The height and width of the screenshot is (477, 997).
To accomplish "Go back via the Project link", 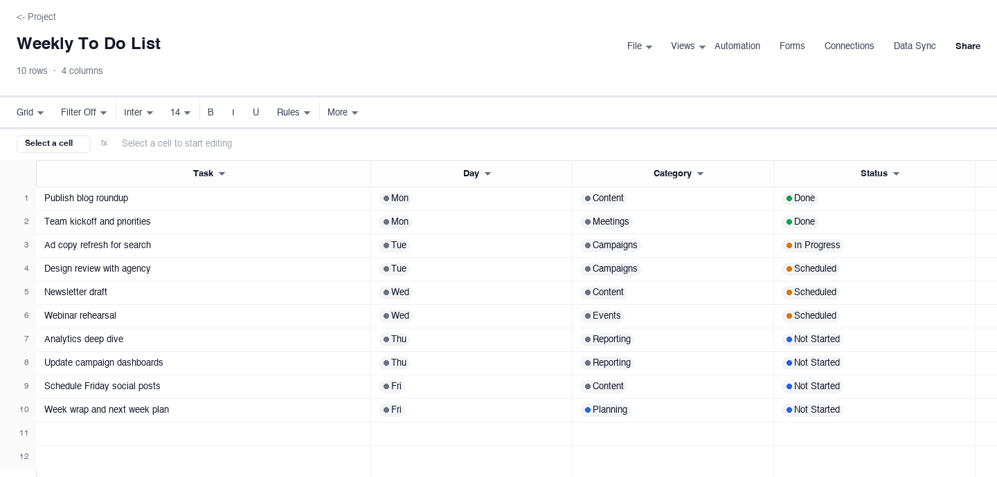I will pyautogui.click(x=36, y=17).
